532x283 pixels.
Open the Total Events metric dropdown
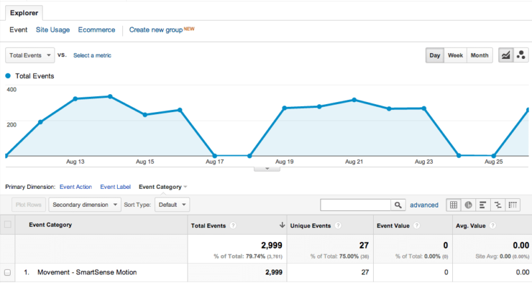pos(30,56)
